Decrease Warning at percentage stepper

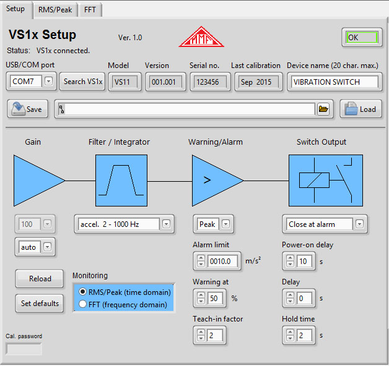(201, 301)
